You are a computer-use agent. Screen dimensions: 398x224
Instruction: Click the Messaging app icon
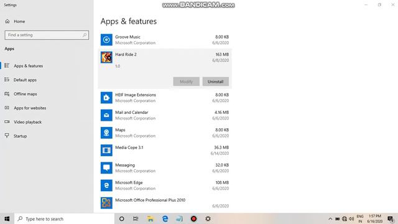[106, 167]
